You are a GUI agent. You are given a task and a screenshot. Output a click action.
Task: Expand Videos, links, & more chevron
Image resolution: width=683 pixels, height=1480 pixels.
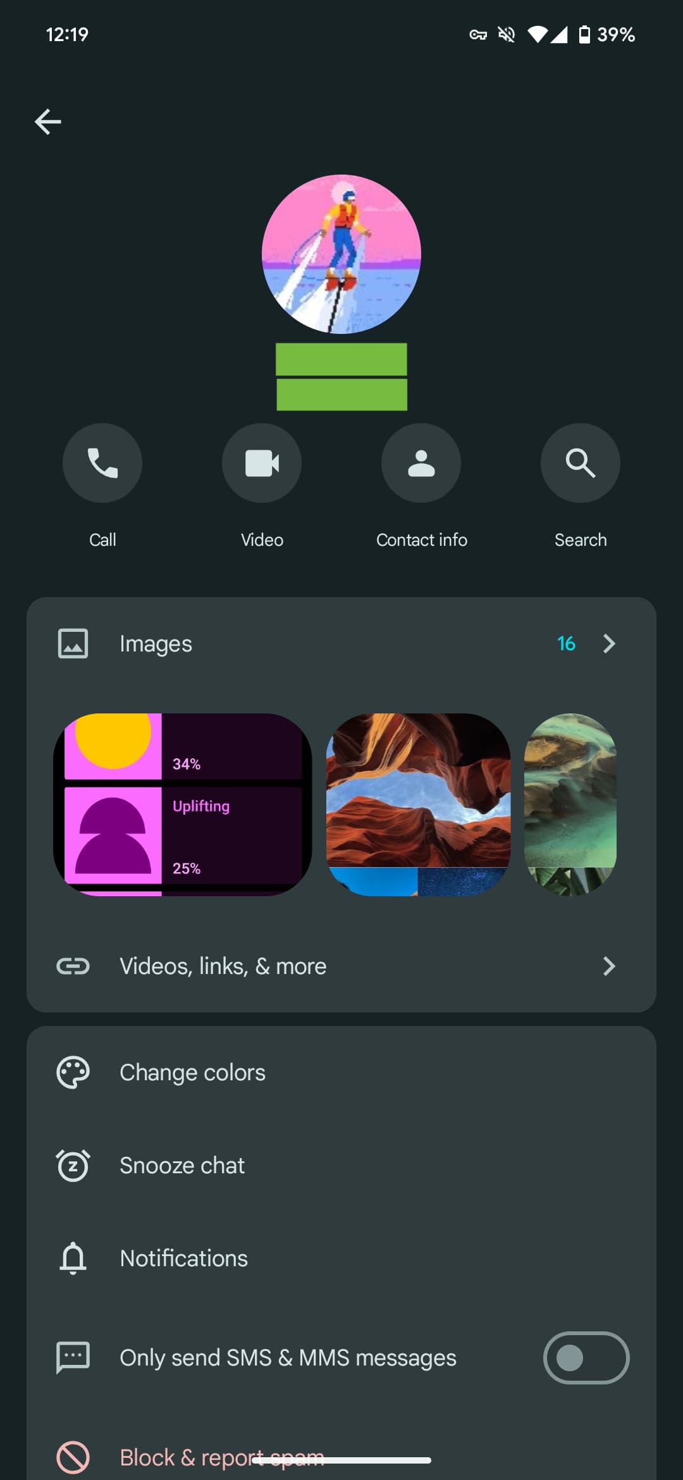pyautogui.click(x=609, y=966)
